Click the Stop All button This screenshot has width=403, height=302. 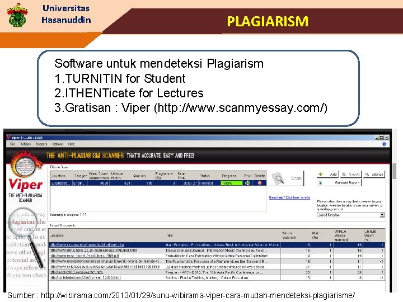click(x=351, y=174)
